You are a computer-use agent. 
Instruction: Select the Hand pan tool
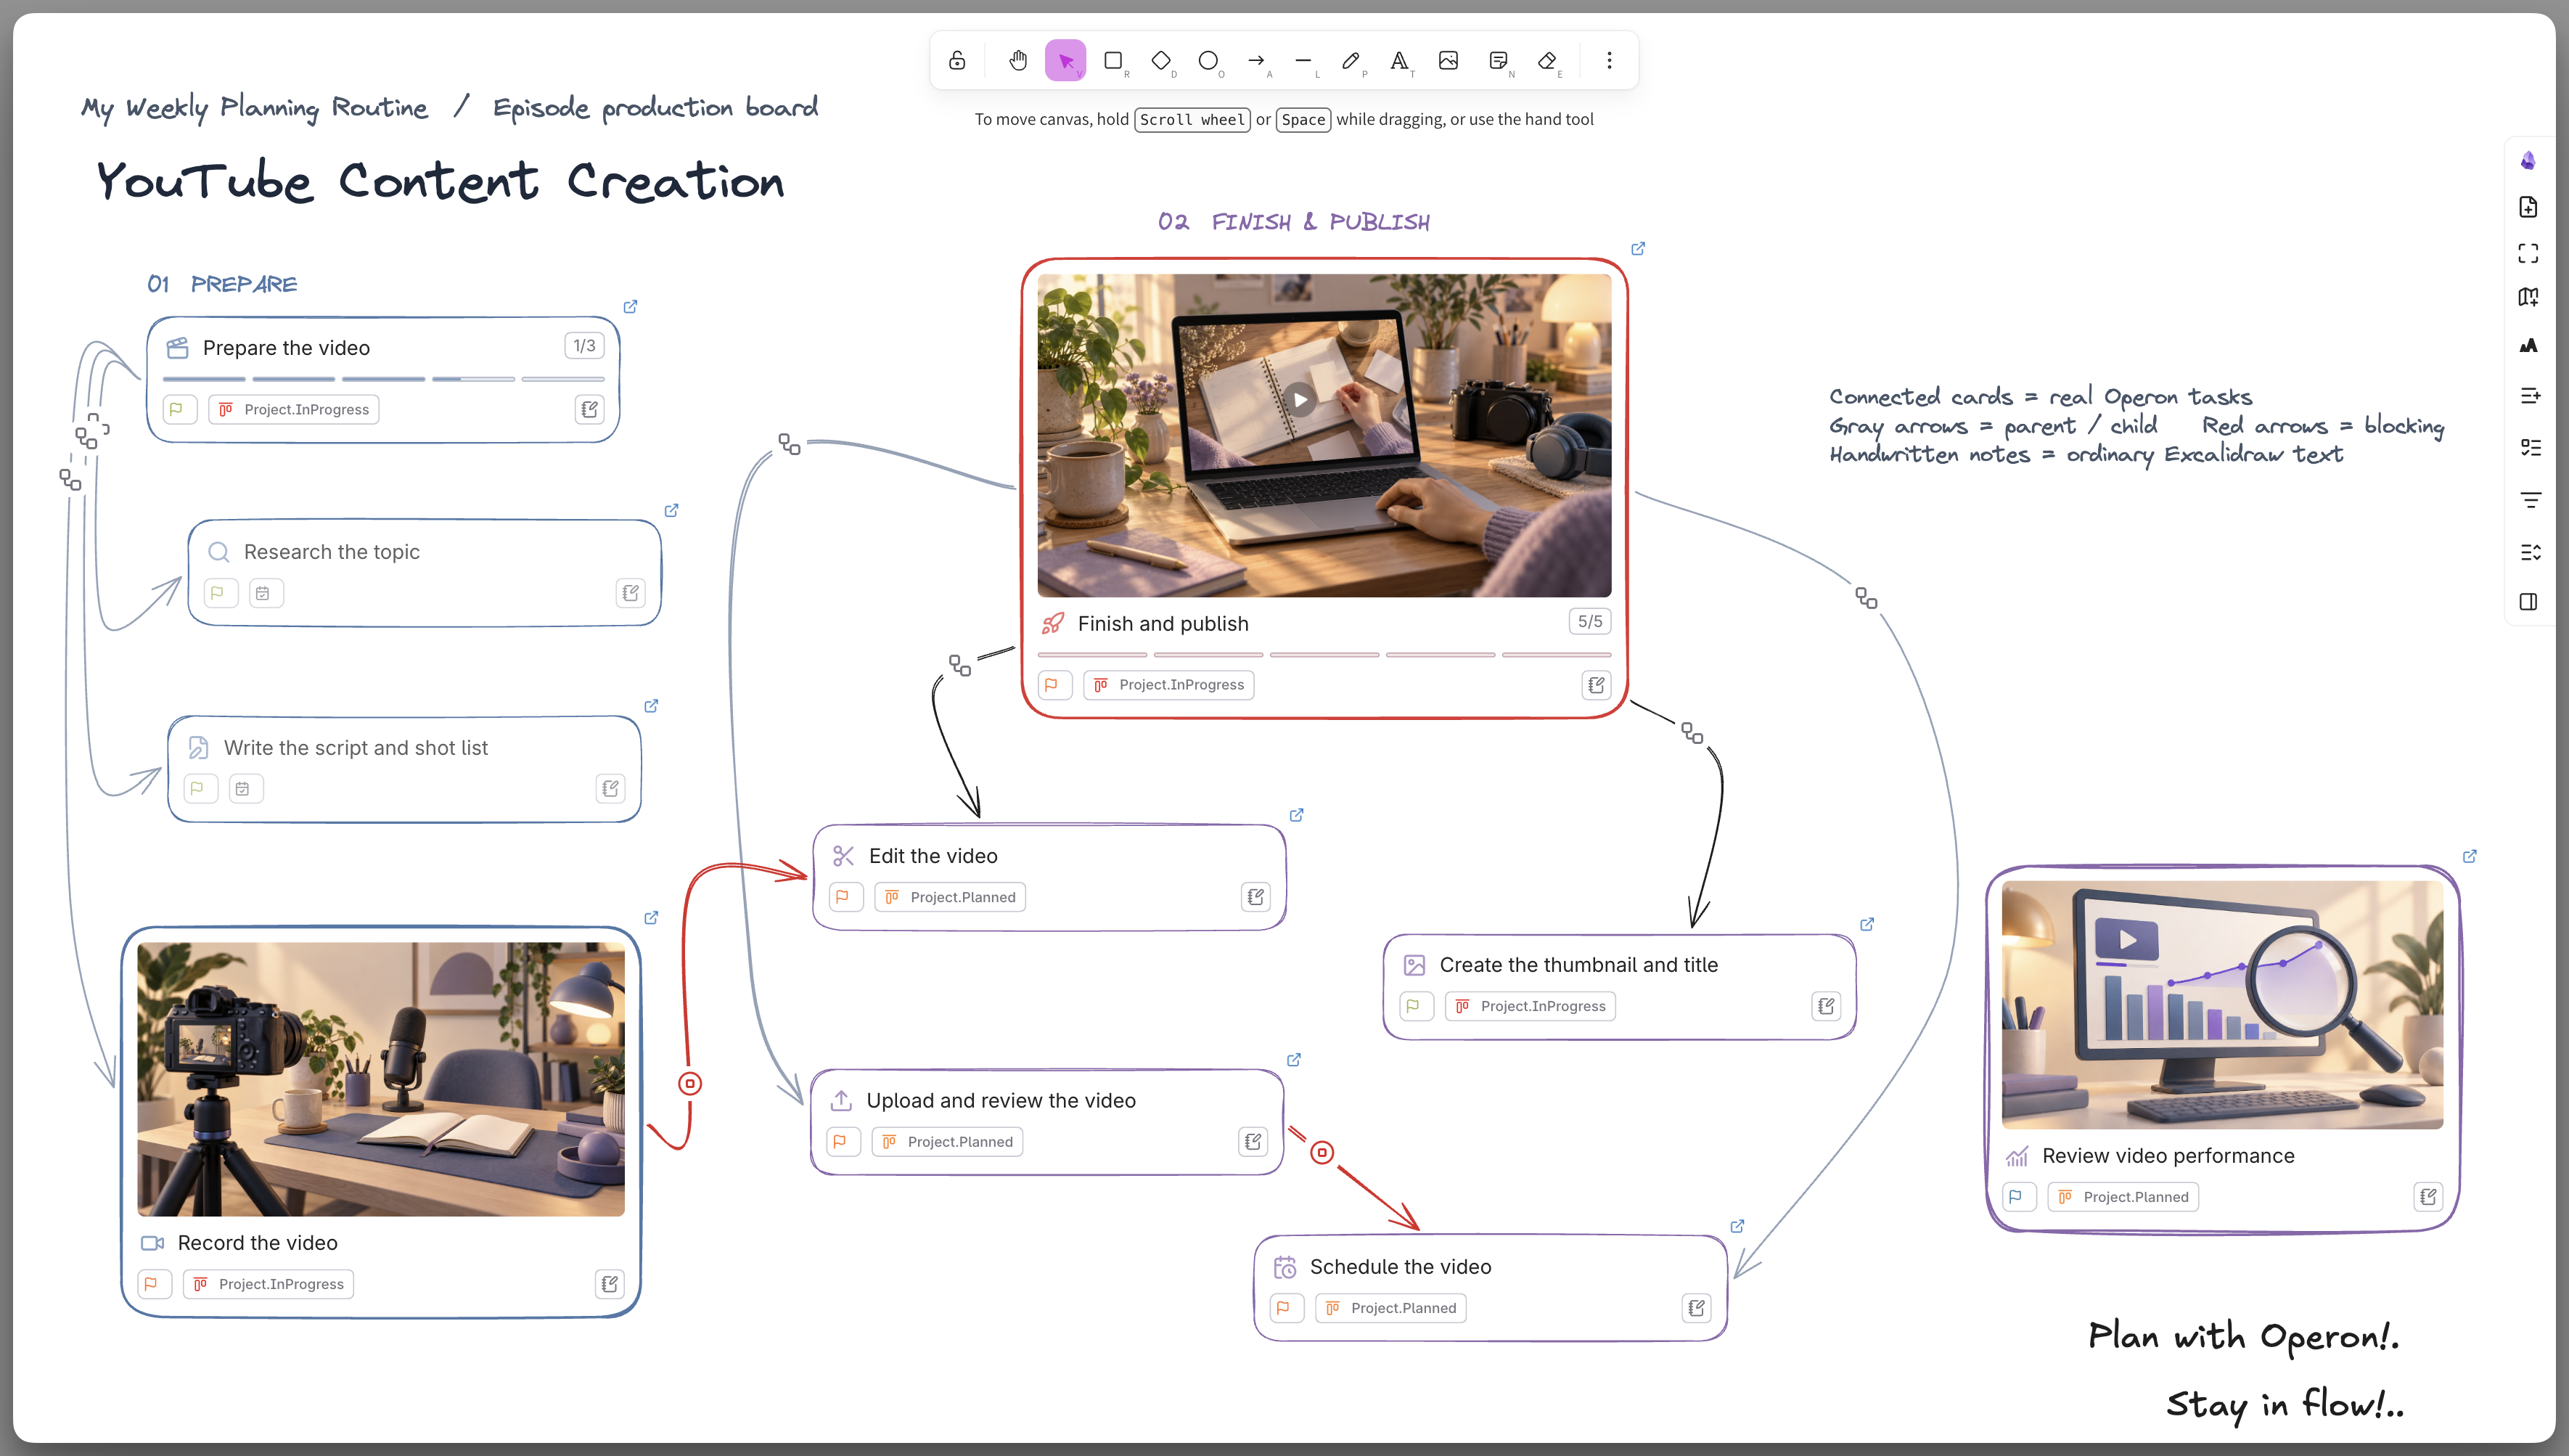point(1017,61)
